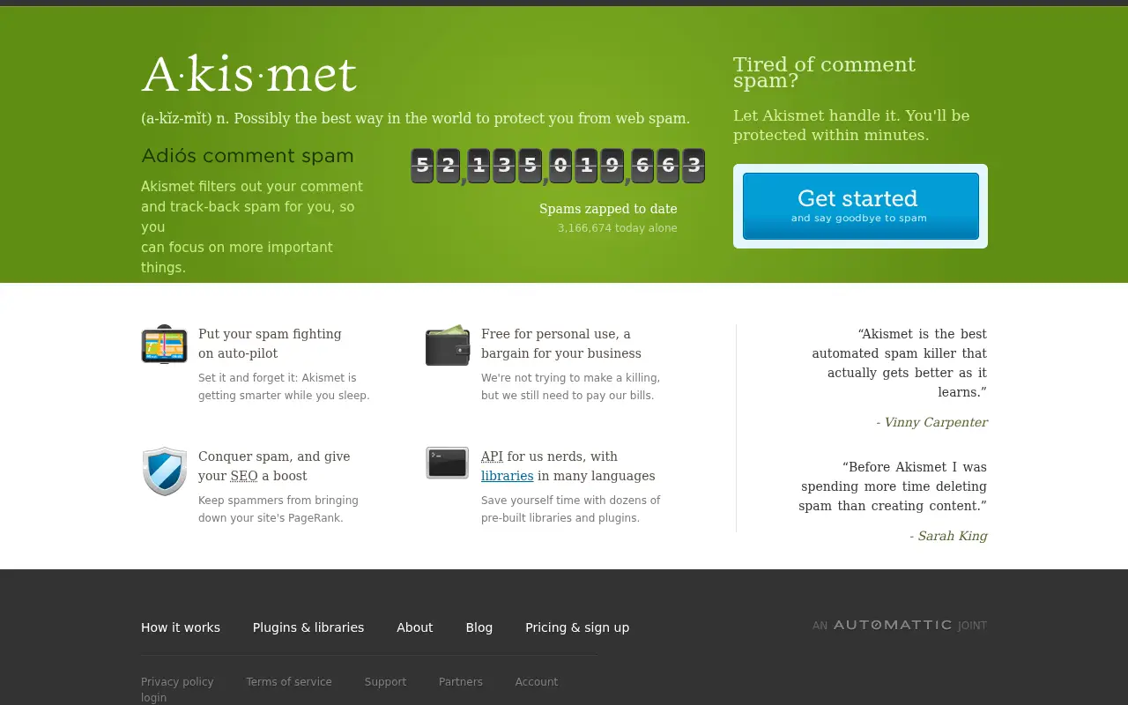Click the Get started button
This screenshot has height=705, width=1128.
tap(861, 206)
